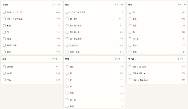This screenshot has height=109, width=188.
Task: Tick the 葉・根 checkbox
Action: 67,100
